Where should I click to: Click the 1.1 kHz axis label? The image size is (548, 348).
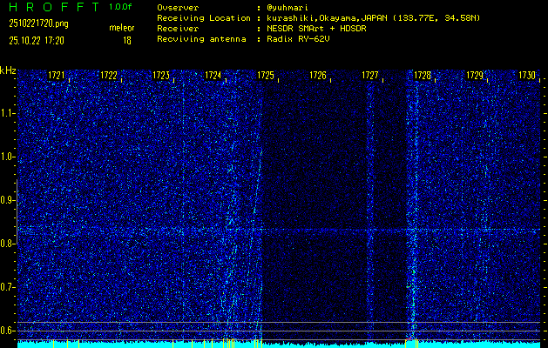pyautogui.click(x=6, y=113)
